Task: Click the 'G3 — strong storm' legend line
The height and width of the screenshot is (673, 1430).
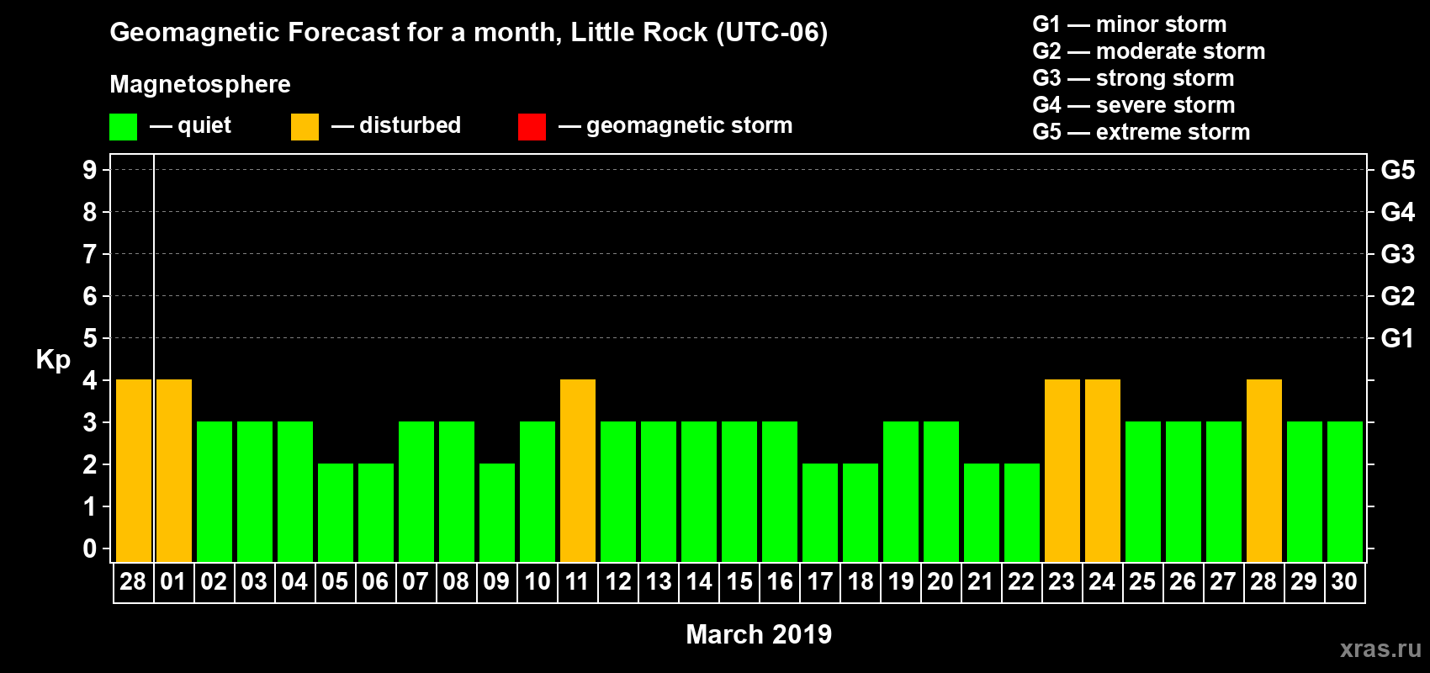Action: pos(1133,78)
